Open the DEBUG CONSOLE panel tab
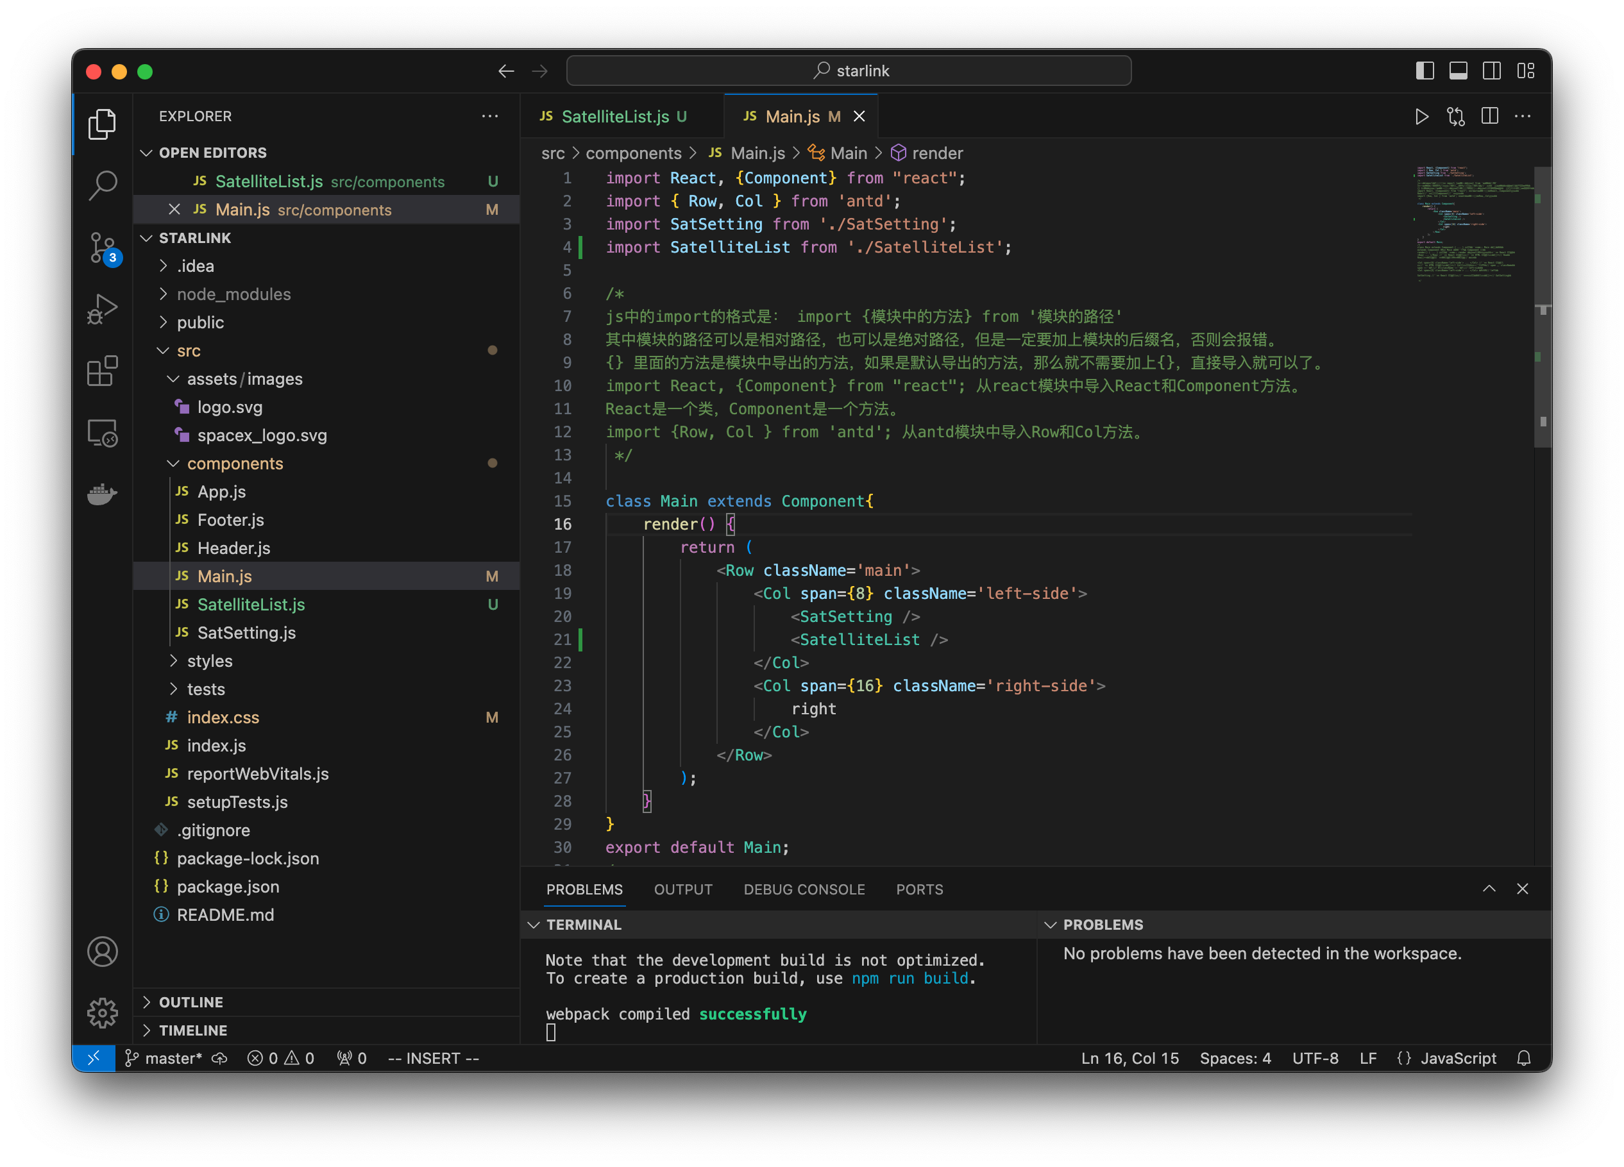1624x1167 pixels. (804, 889)
